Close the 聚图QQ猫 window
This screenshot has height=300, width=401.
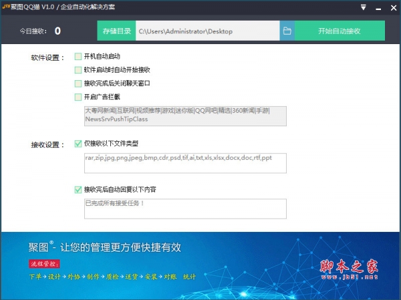point(392,8)
